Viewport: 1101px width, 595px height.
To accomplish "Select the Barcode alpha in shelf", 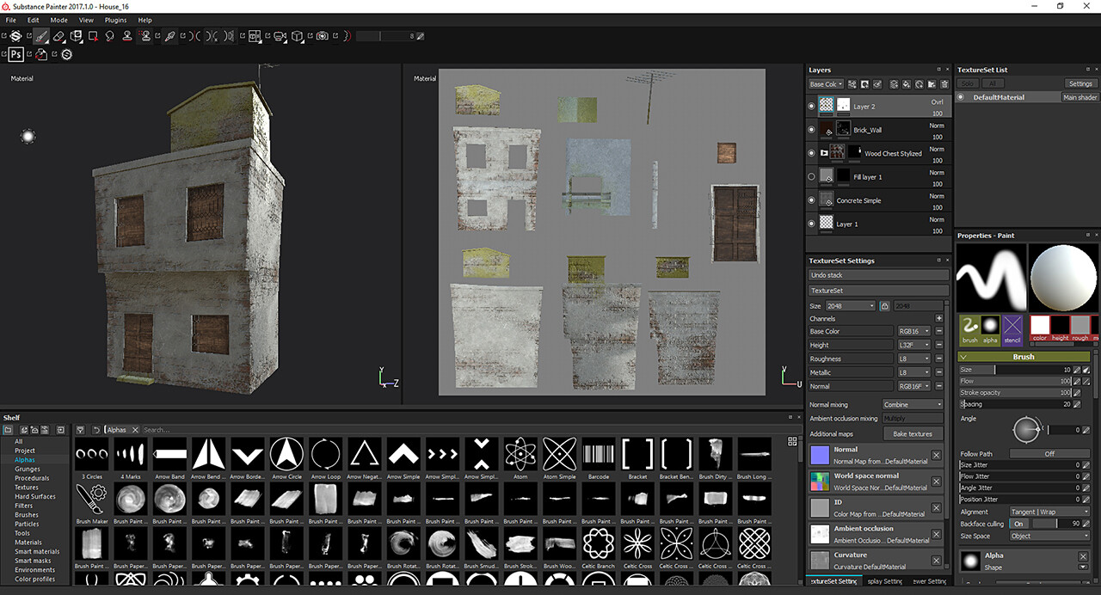I will coord(599,453).
